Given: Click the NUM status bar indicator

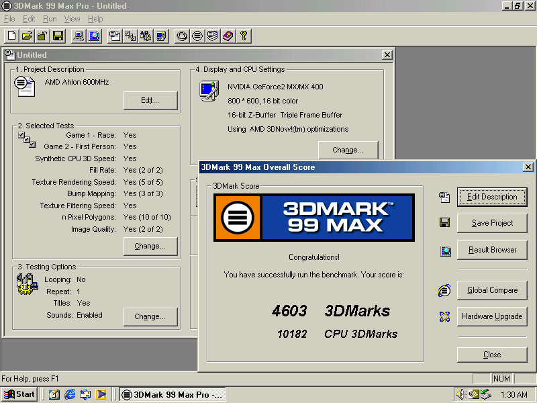Looking at the screenshot, I should [501, 379].
